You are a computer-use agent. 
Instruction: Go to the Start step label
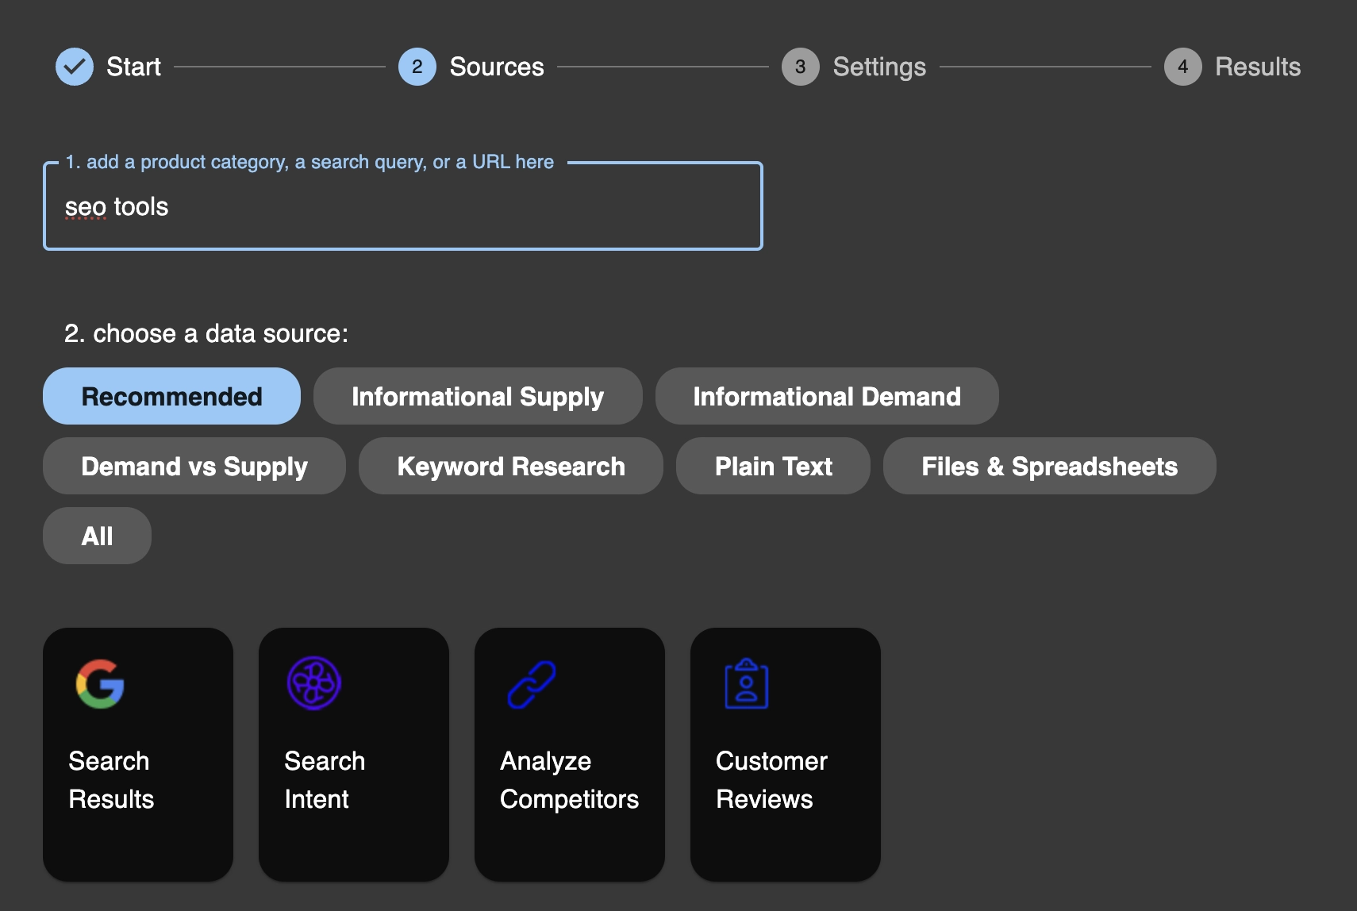(x=133, y=67)
